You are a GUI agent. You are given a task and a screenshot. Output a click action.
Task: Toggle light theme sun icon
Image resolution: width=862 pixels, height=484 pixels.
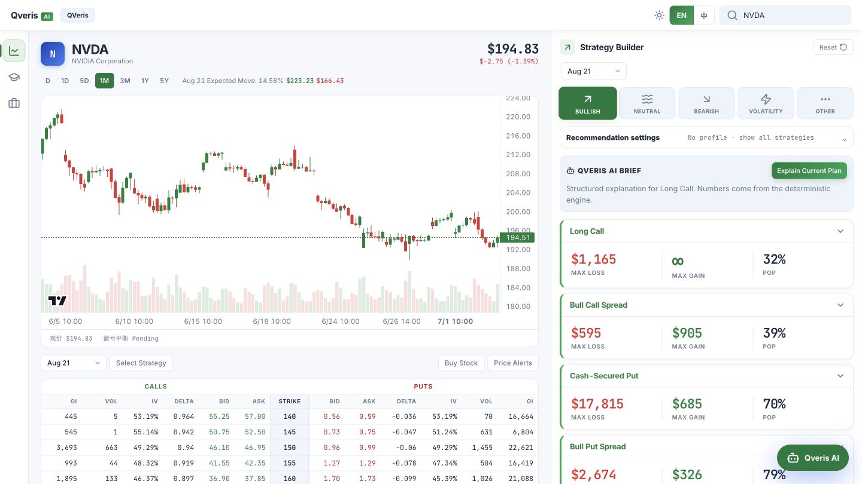(659, 16)
